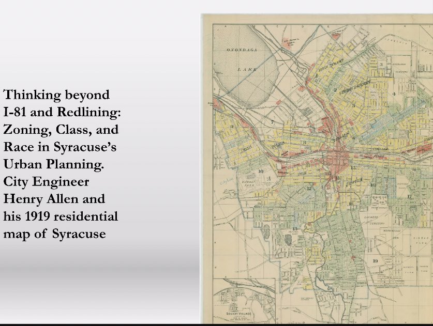Screen dimensions: 433x326
Task: Click the ward number 13 on the map
Action: [295, 229]
